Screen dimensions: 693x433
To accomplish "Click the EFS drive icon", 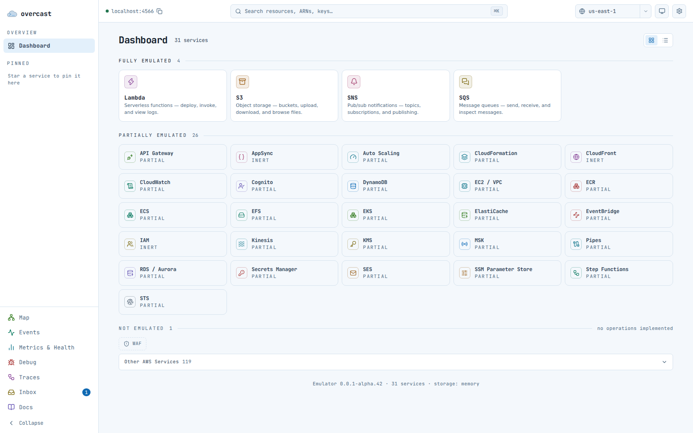I will click(x=242, y=215).
